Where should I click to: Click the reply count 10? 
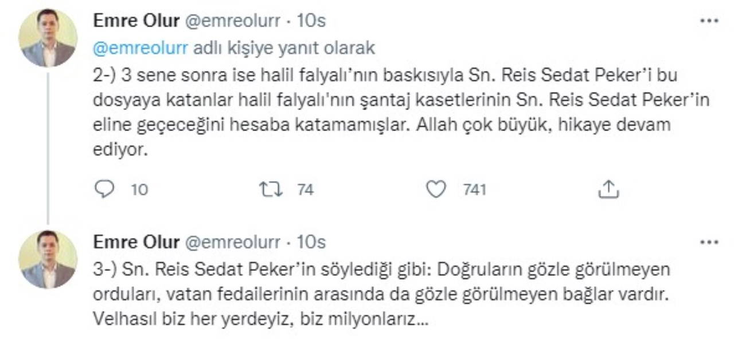(x=139, y=189)
